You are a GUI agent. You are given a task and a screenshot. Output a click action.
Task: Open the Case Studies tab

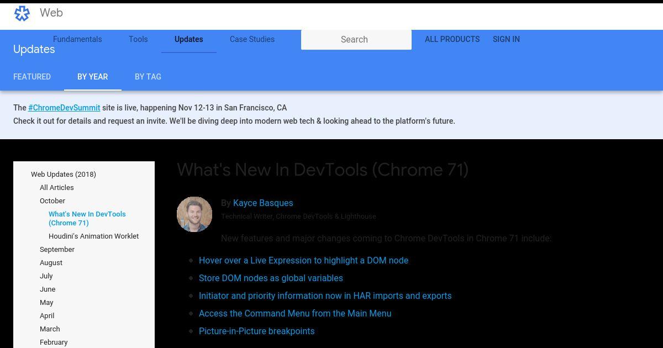click(x=252, y=39)
